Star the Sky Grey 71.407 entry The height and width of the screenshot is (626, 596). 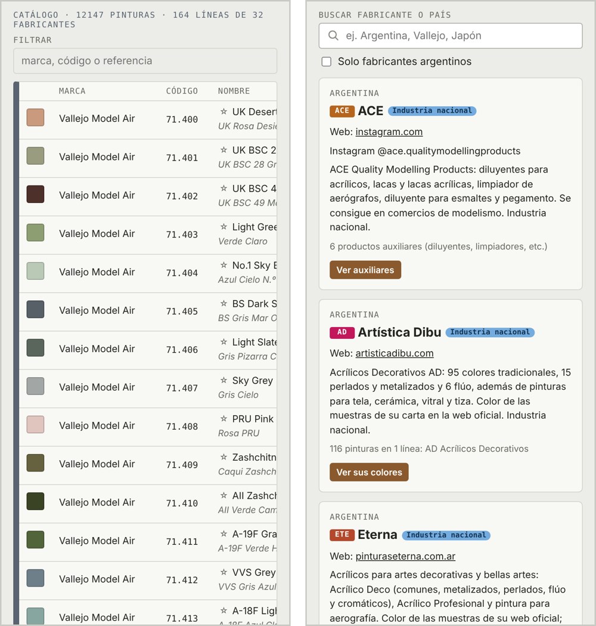(223, 380)
